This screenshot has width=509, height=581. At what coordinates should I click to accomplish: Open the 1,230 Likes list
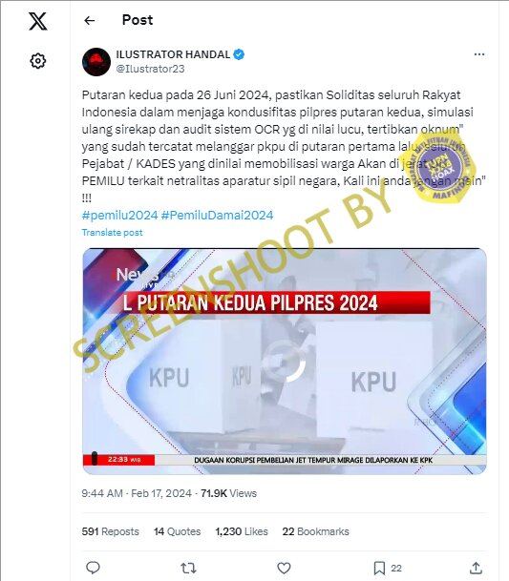pos(242,531)
